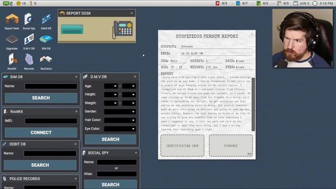Click the Social Spy window title icon
336x189 pixels.
pyautogui.click(x=84, y=153)
